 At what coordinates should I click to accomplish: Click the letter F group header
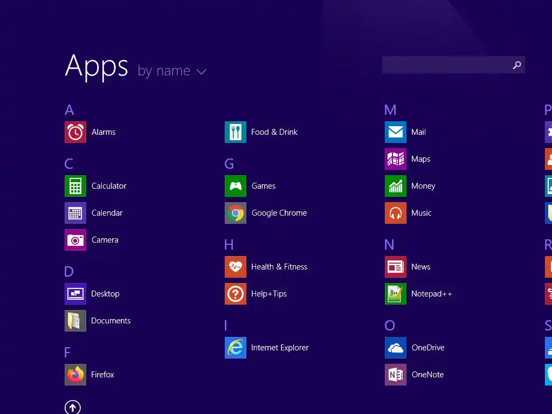coord(67,352)
